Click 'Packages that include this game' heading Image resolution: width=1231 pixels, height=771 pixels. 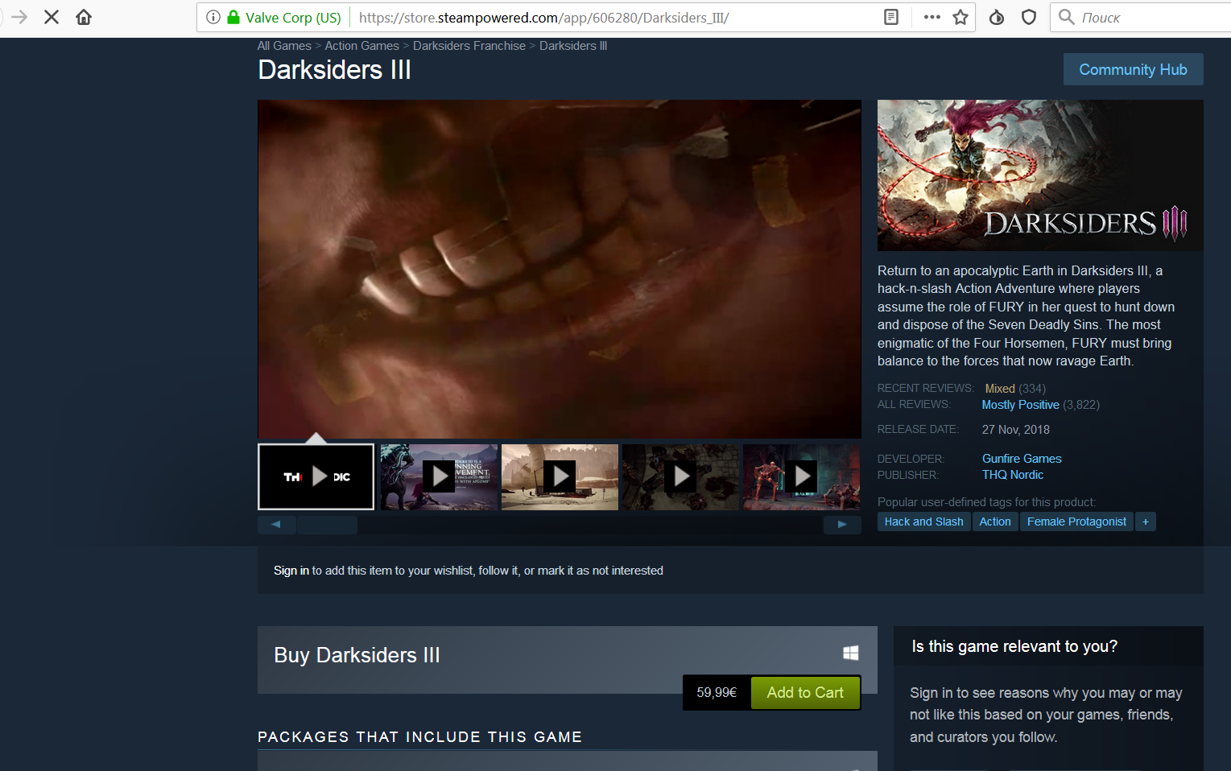419,737
